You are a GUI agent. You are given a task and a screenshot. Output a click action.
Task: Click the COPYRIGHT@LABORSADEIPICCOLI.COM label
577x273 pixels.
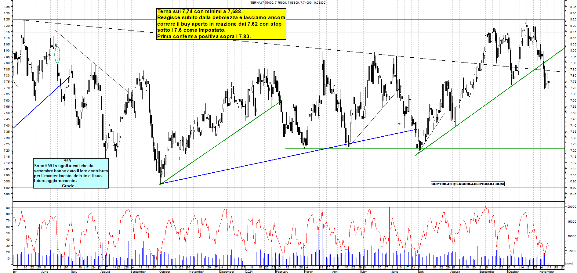coord(467,184)
